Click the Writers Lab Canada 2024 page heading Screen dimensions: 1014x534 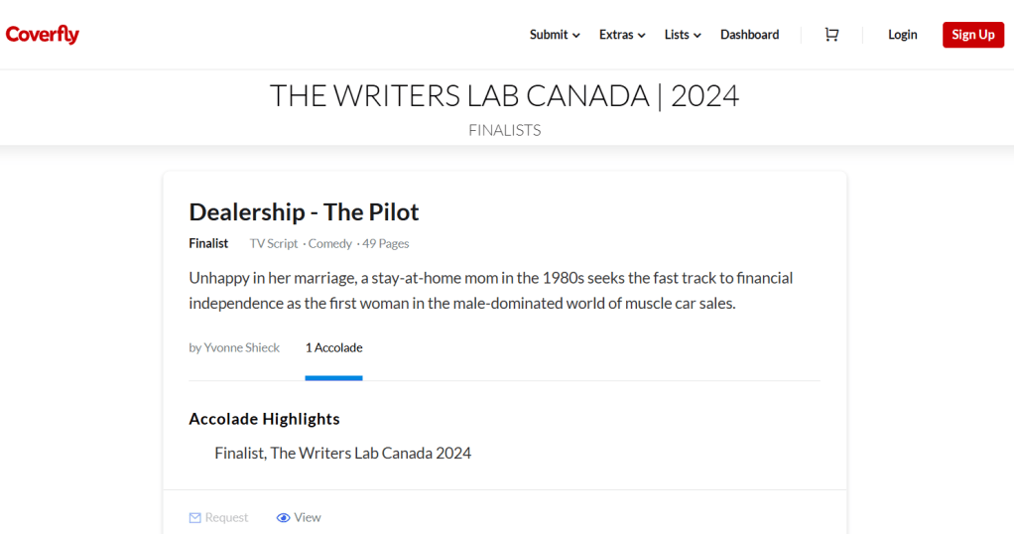(x=505, y=96)
